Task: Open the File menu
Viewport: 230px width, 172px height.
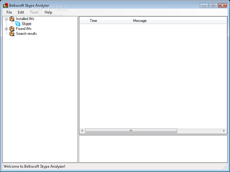Action: point(9,12)
